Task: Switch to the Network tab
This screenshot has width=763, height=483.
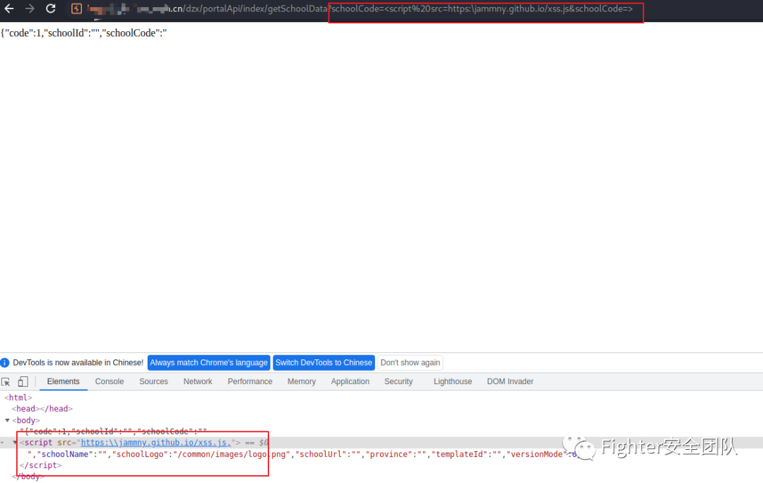Action: tap(198, 381)
